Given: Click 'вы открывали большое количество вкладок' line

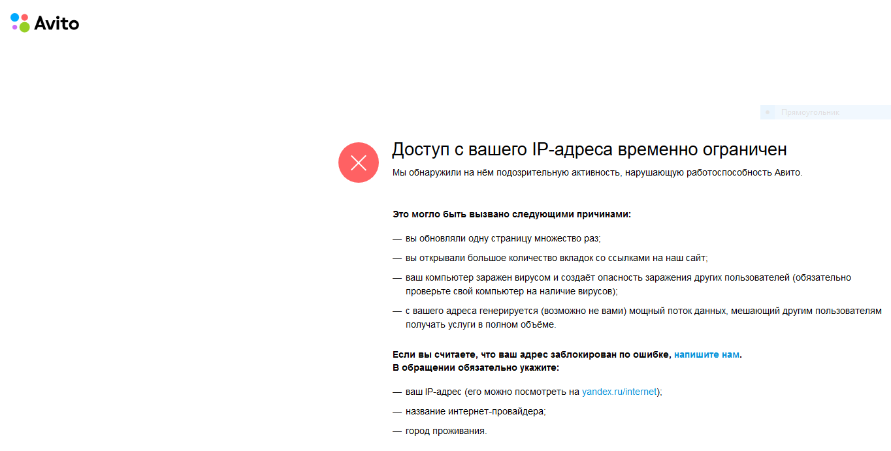Looking at the screenshot, I should (x=557, y=258).
